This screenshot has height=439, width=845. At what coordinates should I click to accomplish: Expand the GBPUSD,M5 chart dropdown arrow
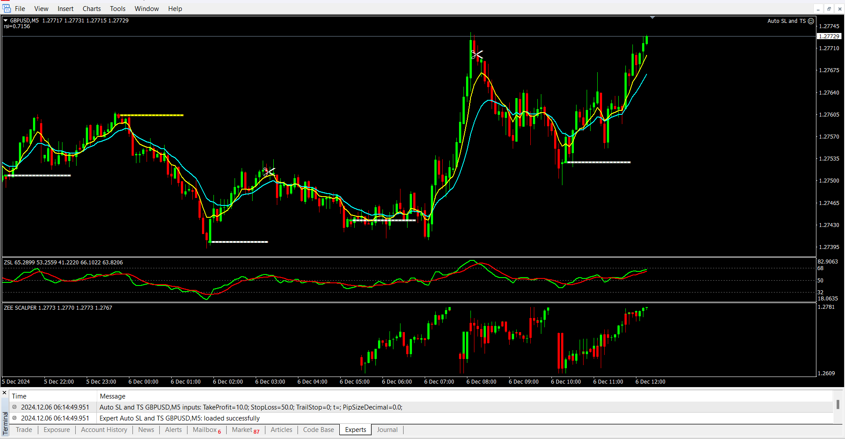click(6, 20)
